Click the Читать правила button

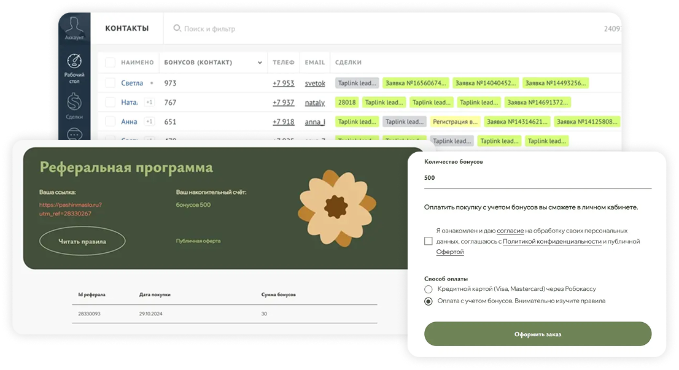(x=82, y=241)
